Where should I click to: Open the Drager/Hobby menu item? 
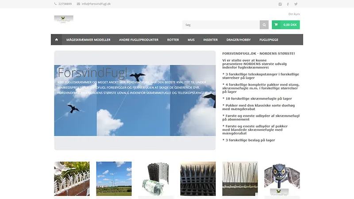239,40
